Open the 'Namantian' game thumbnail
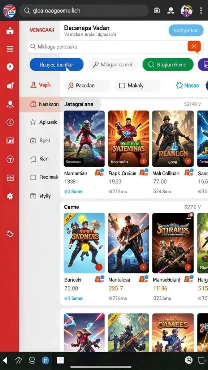Viewport: 208px width, 370px height. [84, 139]
